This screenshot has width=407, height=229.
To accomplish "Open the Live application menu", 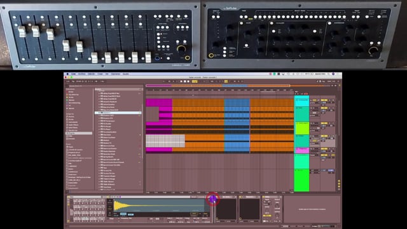I will tap(74, 74).
